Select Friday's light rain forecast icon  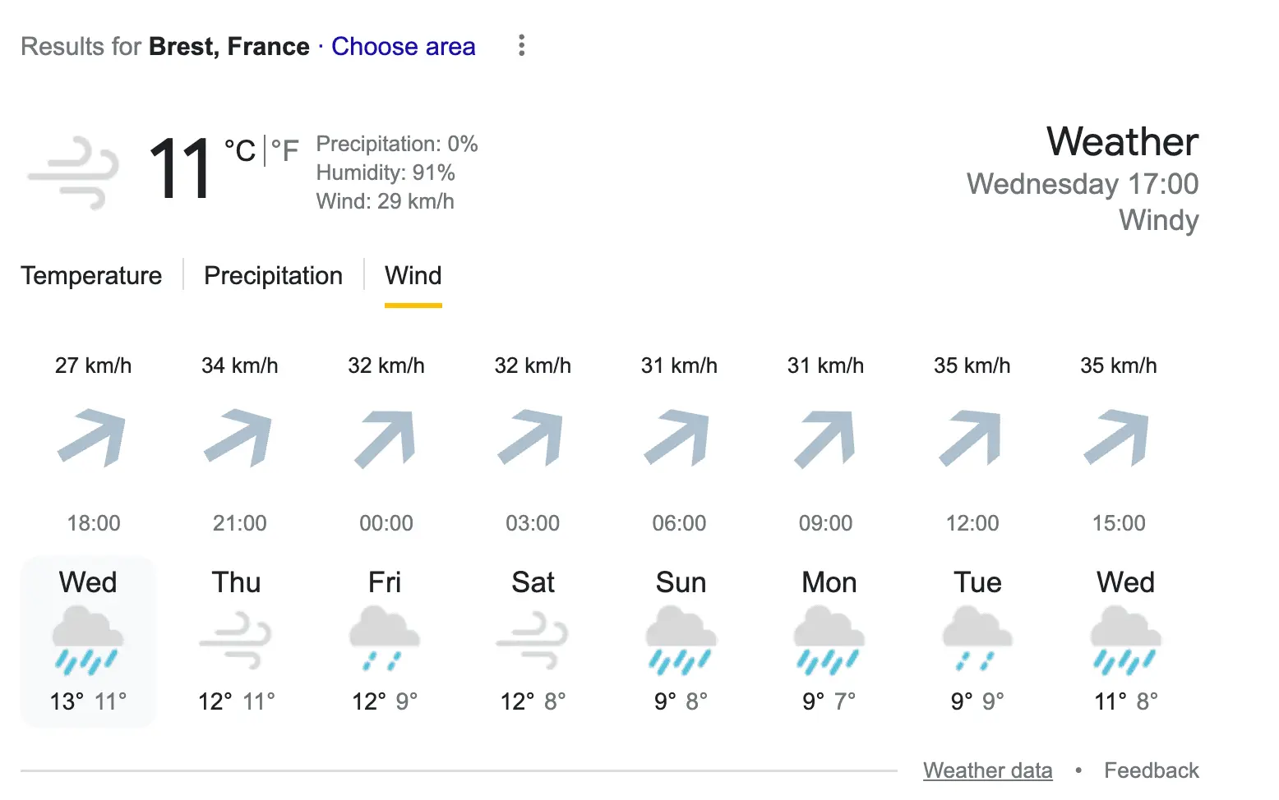(x=384, y=640)
